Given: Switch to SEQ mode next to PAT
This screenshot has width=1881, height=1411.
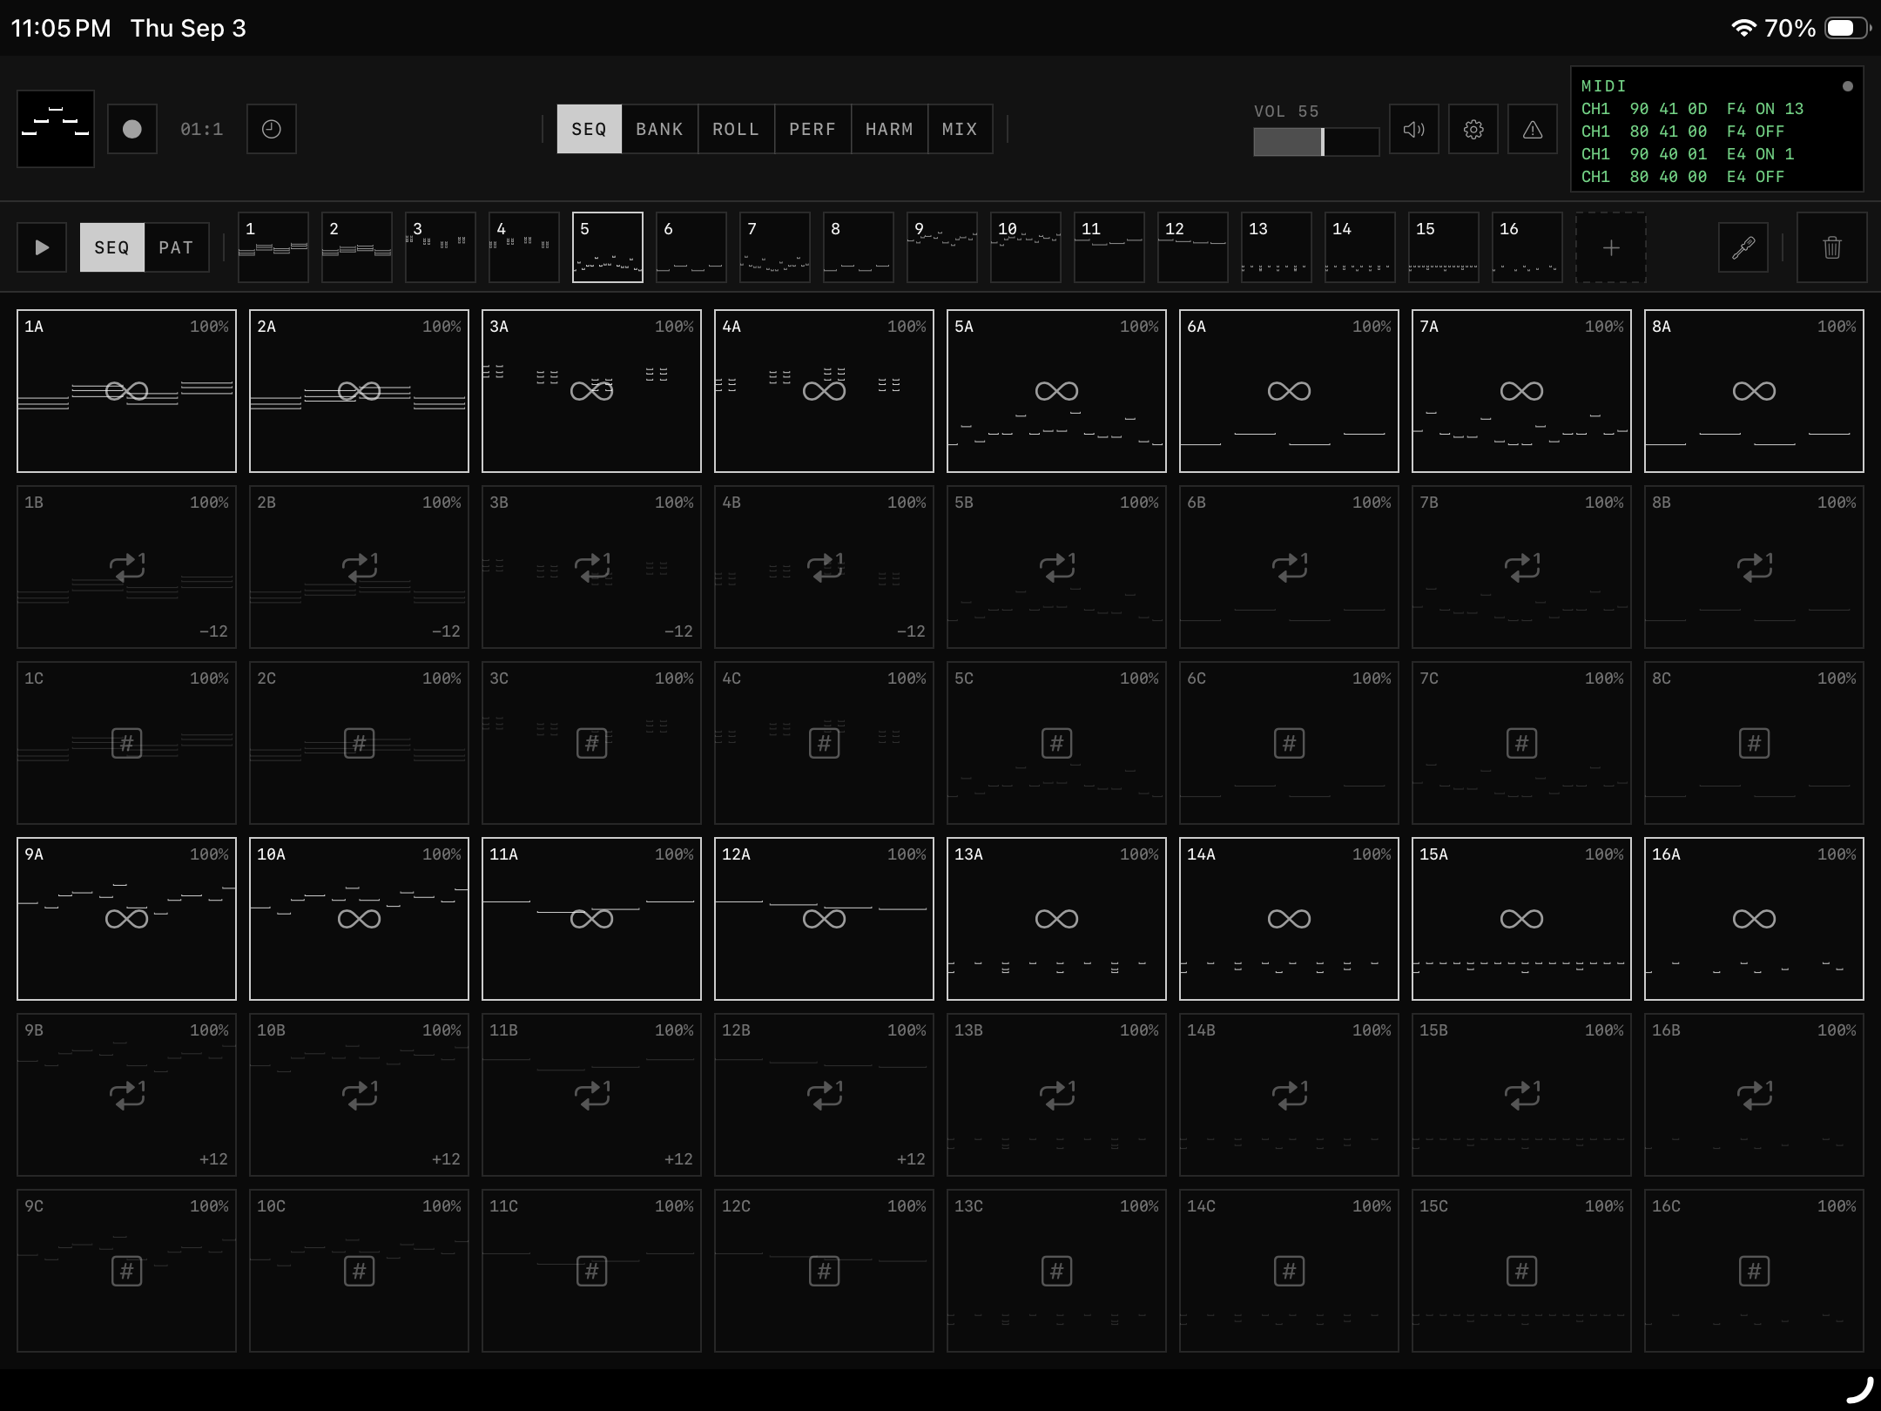Looking at the screenshot, I should tap(112, 247).
